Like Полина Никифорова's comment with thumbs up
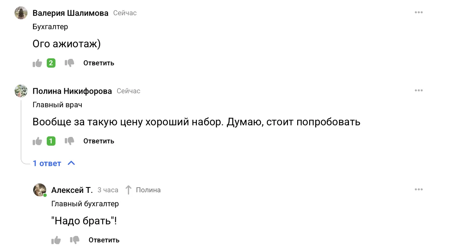 coord(37,141)
